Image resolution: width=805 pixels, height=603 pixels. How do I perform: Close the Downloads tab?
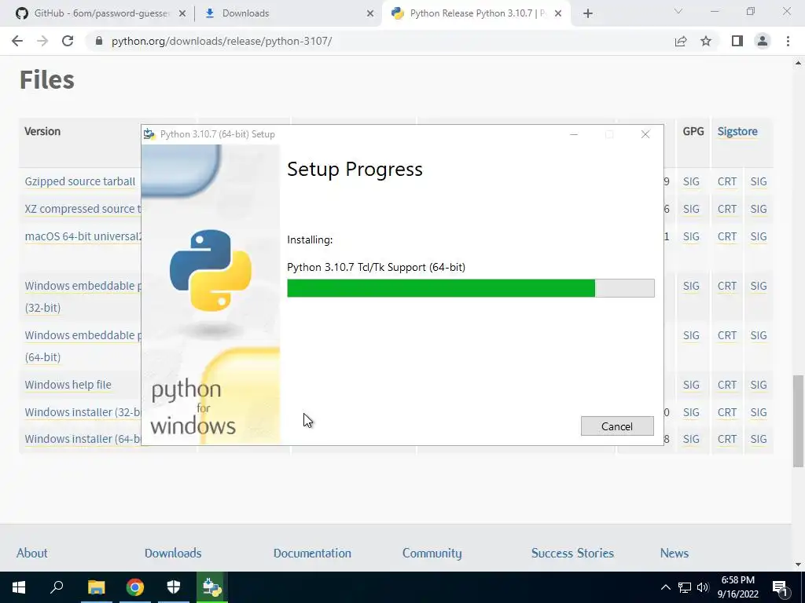pos(370,13)
